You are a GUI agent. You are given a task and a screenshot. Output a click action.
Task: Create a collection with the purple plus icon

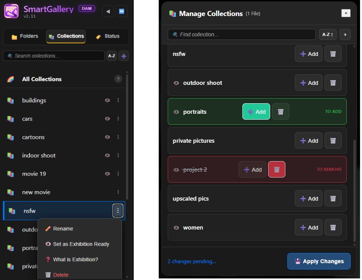click(x=124, y=56)
